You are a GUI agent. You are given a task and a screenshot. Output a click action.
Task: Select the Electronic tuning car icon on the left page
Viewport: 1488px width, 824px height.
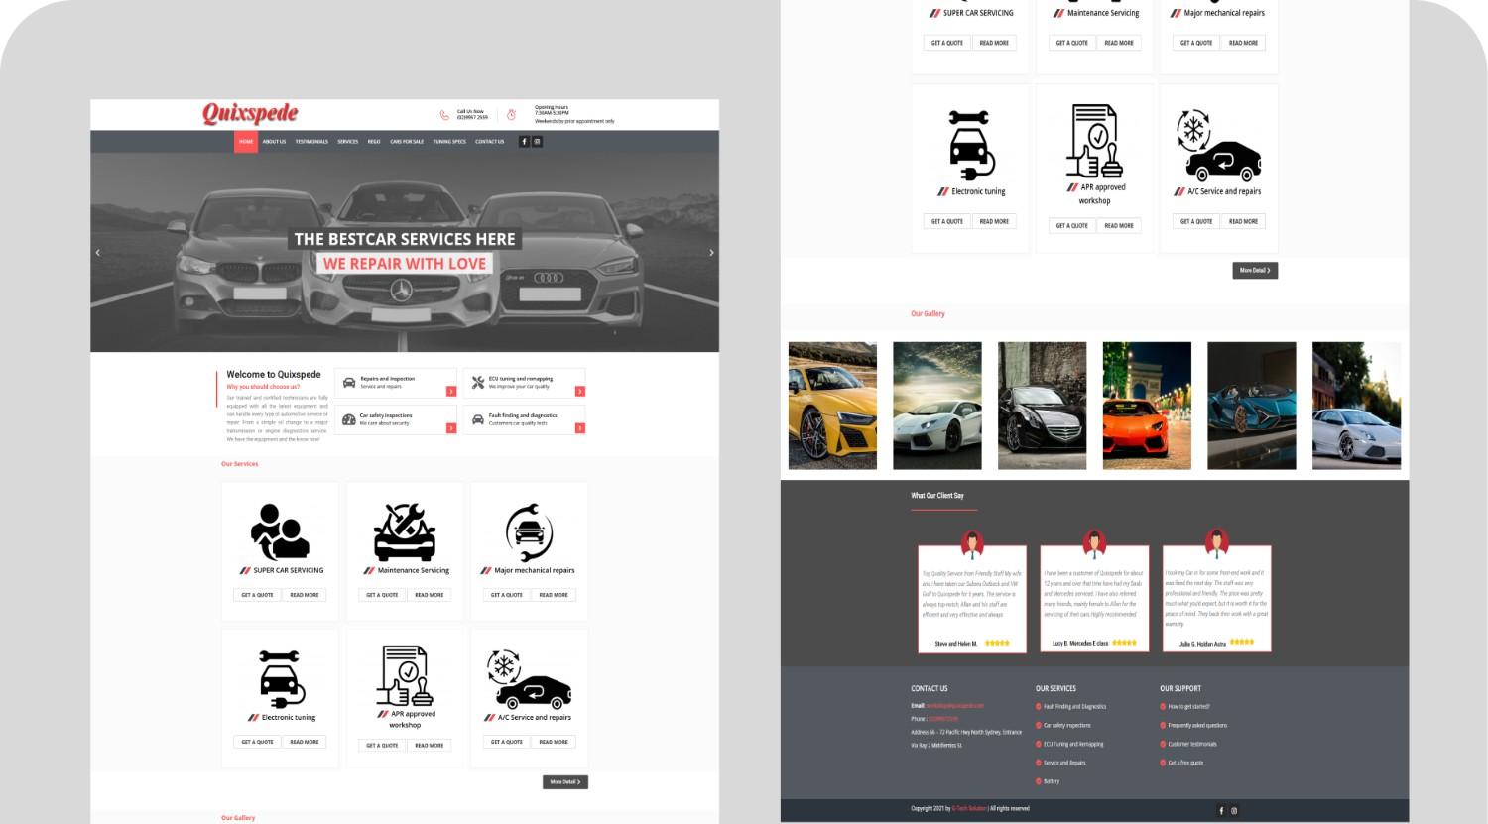(282, 678)
